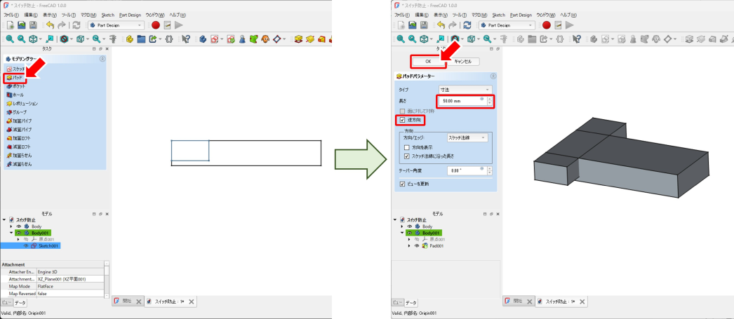Click the キャンセル button

tap(462, 62)
